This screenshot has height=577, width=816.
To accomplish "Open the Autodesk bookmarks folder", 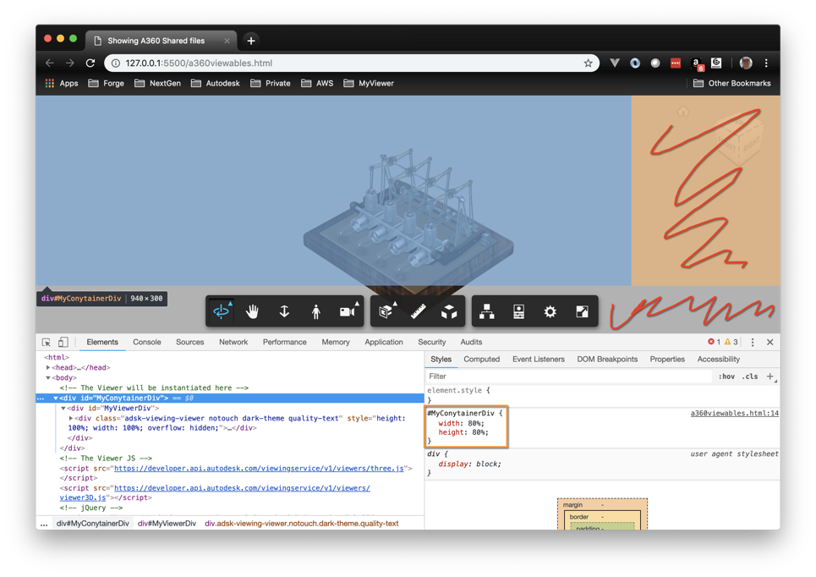I will coord(216,83).
